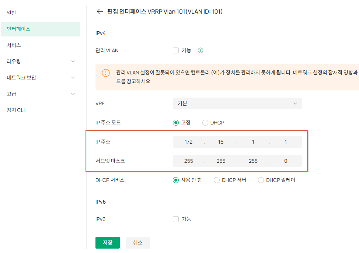This screenshot has width=359, height=253.
Task: Enable the 관리 VLAN checkbox
Action: [176, 50]
